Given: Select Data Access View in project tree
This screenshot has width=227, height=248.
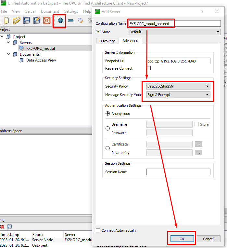Looking at the screenshot, I should pos(41,60).
